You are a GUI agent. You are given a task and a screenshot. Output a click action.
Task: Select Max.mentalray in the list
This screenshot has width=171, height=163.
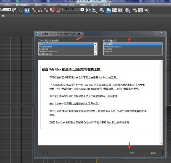tap(66, 47)
